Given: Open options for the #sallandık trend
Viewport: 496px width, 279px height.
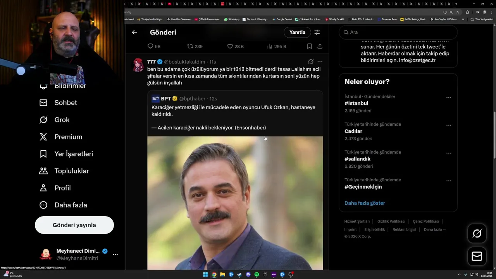Looking at the screenshot, I should click(449, 153).
